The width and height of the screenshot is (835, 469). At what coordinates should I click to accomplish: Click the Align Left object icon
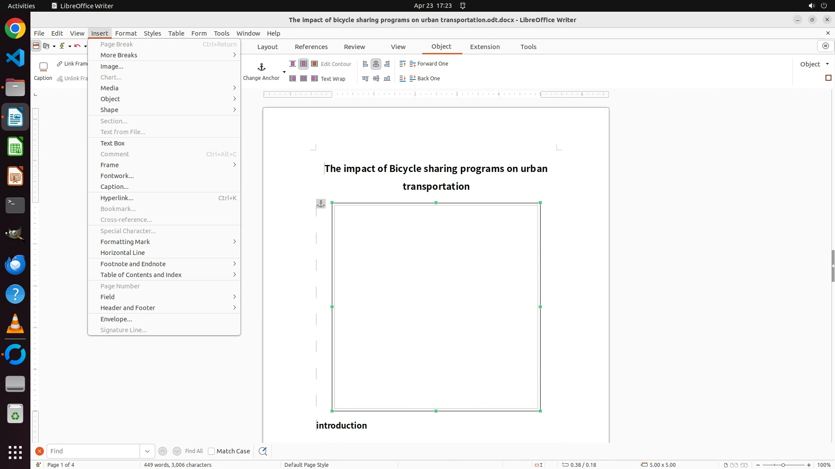click(x=365, y=64)
